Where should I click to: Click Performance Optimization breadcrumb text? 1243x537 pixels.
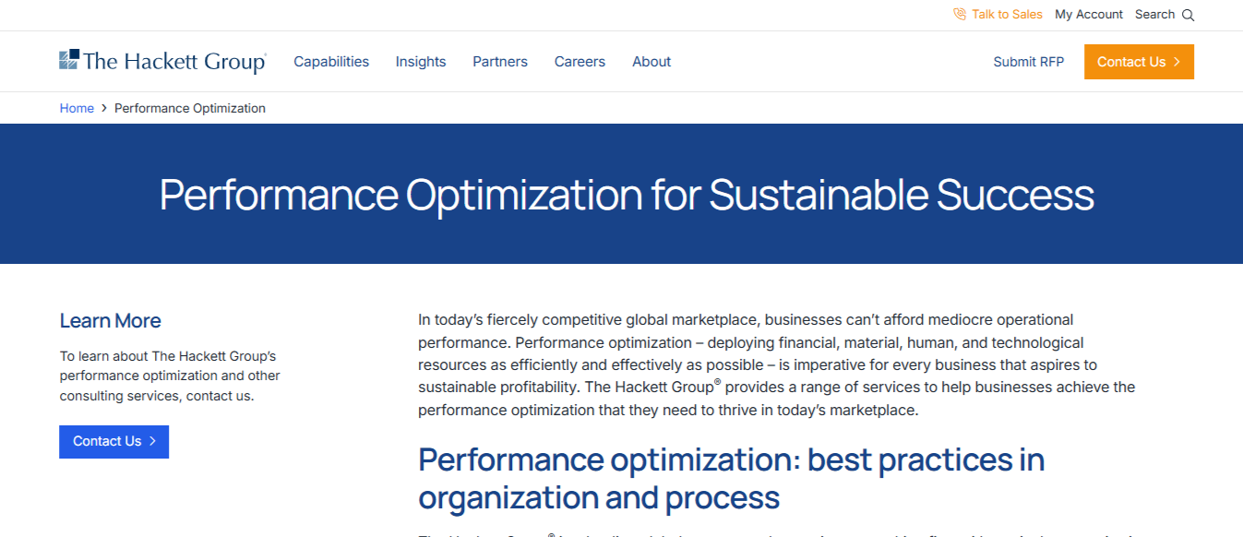click(190, 109)
